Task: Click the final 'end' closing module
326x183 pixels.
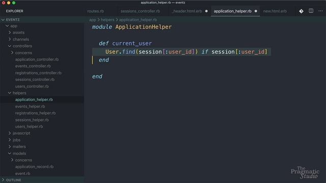Action: click(x=97, y=77)
